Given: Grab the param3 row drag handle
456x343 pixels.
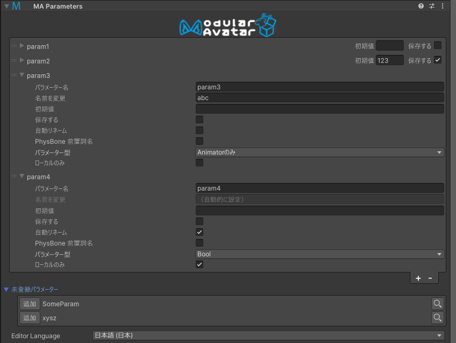Looking at the screenshot, I should pyautogui.click(x=14, y=75).
